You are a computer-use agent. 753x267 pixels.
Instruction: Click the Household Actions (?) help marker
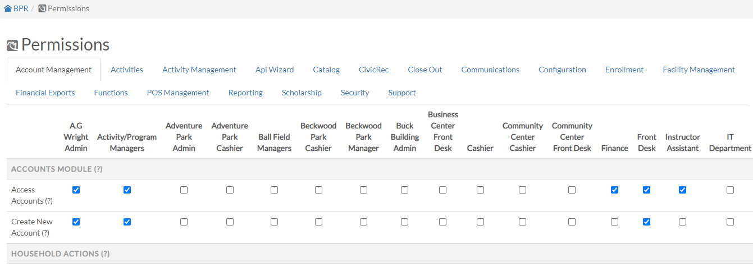[105, 254]
